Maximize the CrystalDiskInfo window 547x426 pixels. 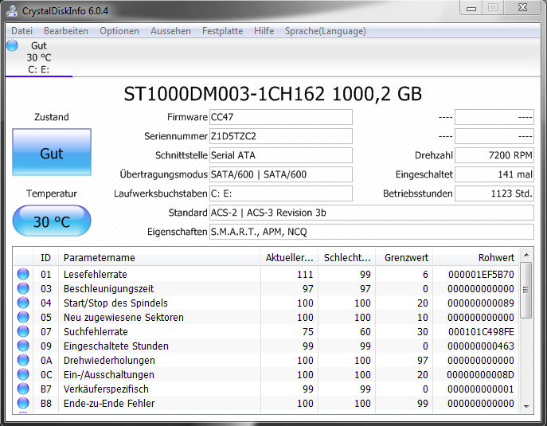[x=493, y=8]
